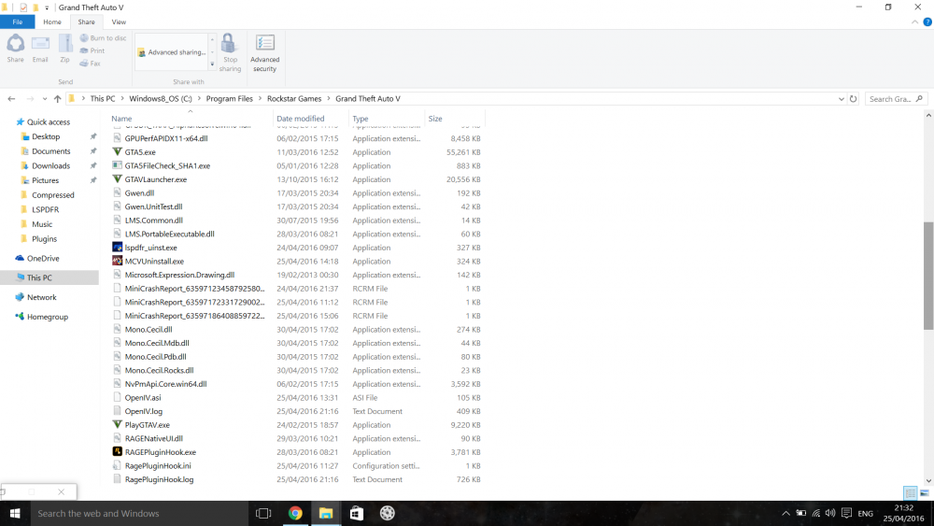This screenshot has width=934, height=526.
Task: Select the GTA5.exe file icon
Action: point(118,152)
